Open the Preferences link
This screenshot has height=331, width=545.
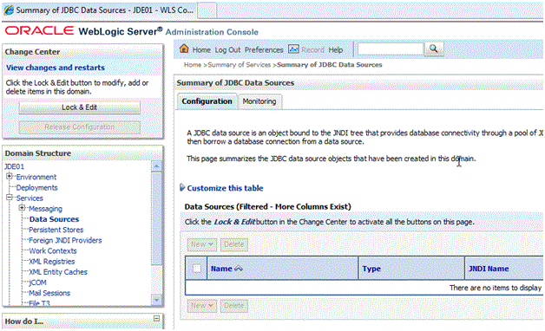264,50
